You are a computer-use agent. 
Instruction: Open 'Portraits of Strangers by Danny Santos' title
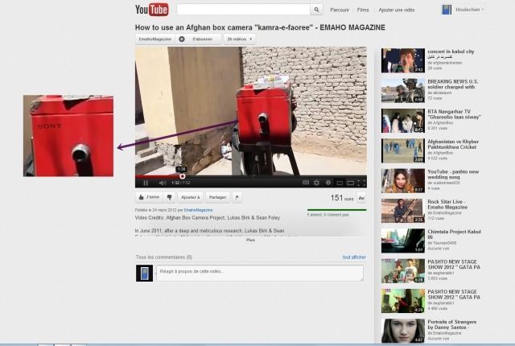(x=452, y=324)
